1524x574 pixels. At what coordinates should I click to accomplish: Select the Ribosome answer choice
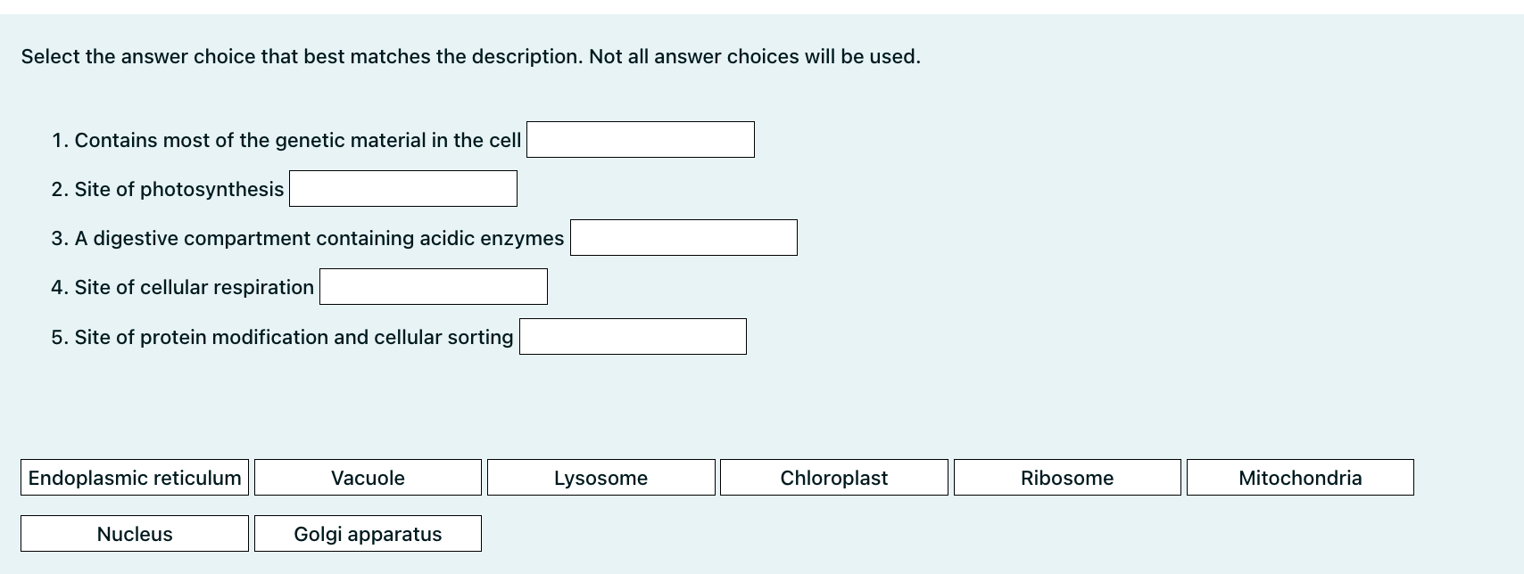pyautogui.click(x=1066, y=478)
